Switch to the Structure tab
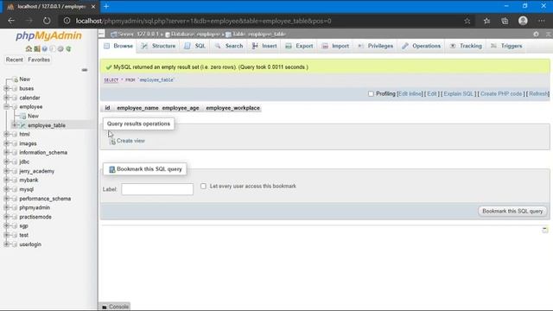The width and height of the screenshot is (553, 311). [158, 46]
